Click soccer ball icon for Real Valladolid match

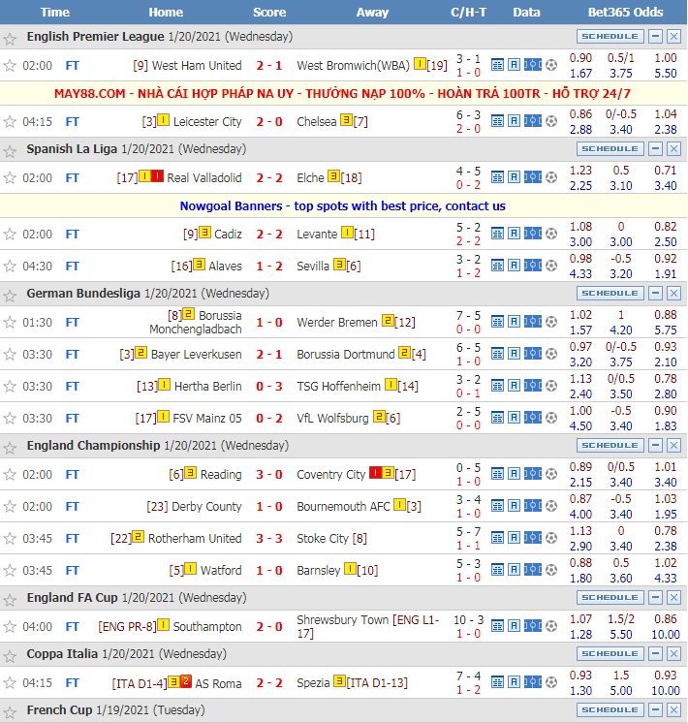551,177
